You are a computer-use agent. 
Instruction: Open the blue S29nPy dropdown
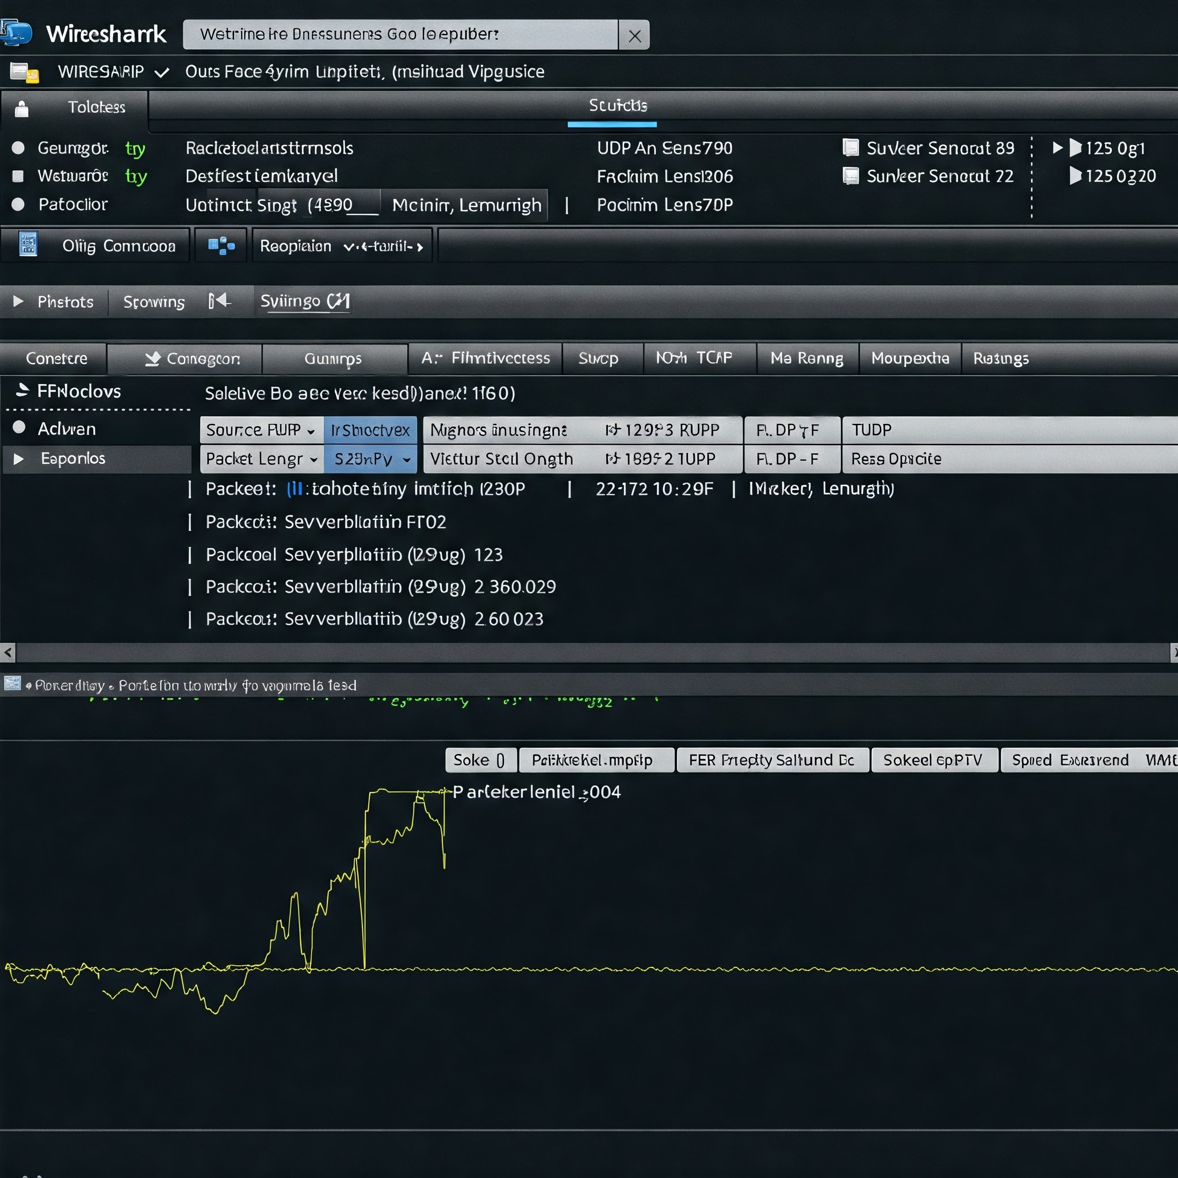[370, 458]
